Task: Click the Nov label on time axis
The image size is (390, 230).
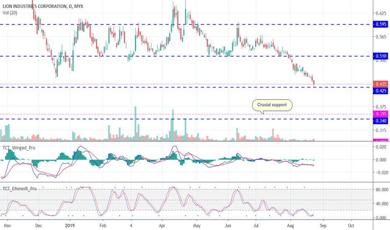Action: [x=8, y=225]
